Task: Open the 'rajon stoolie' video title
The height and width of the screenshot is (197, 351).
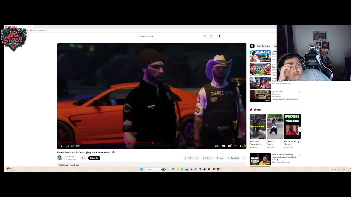Action: [x=277, y=91]
